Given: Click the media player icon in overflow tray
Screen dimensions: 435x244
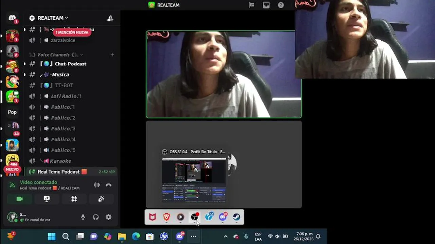Looking at the screenshot, I should (180, 217).
